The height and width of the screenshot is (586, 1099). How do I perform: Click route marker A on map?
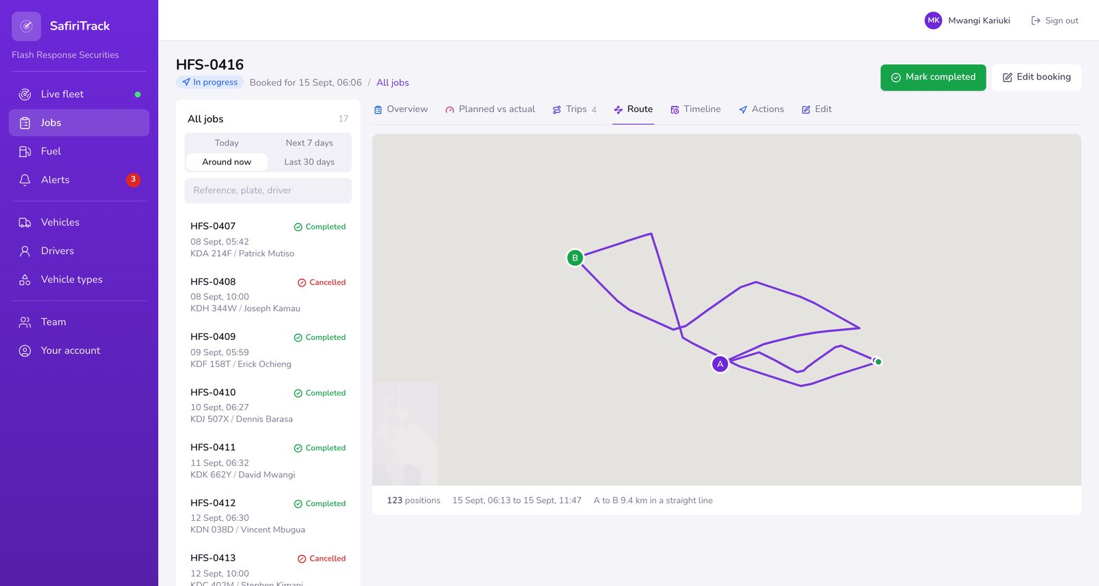point(720,364)
